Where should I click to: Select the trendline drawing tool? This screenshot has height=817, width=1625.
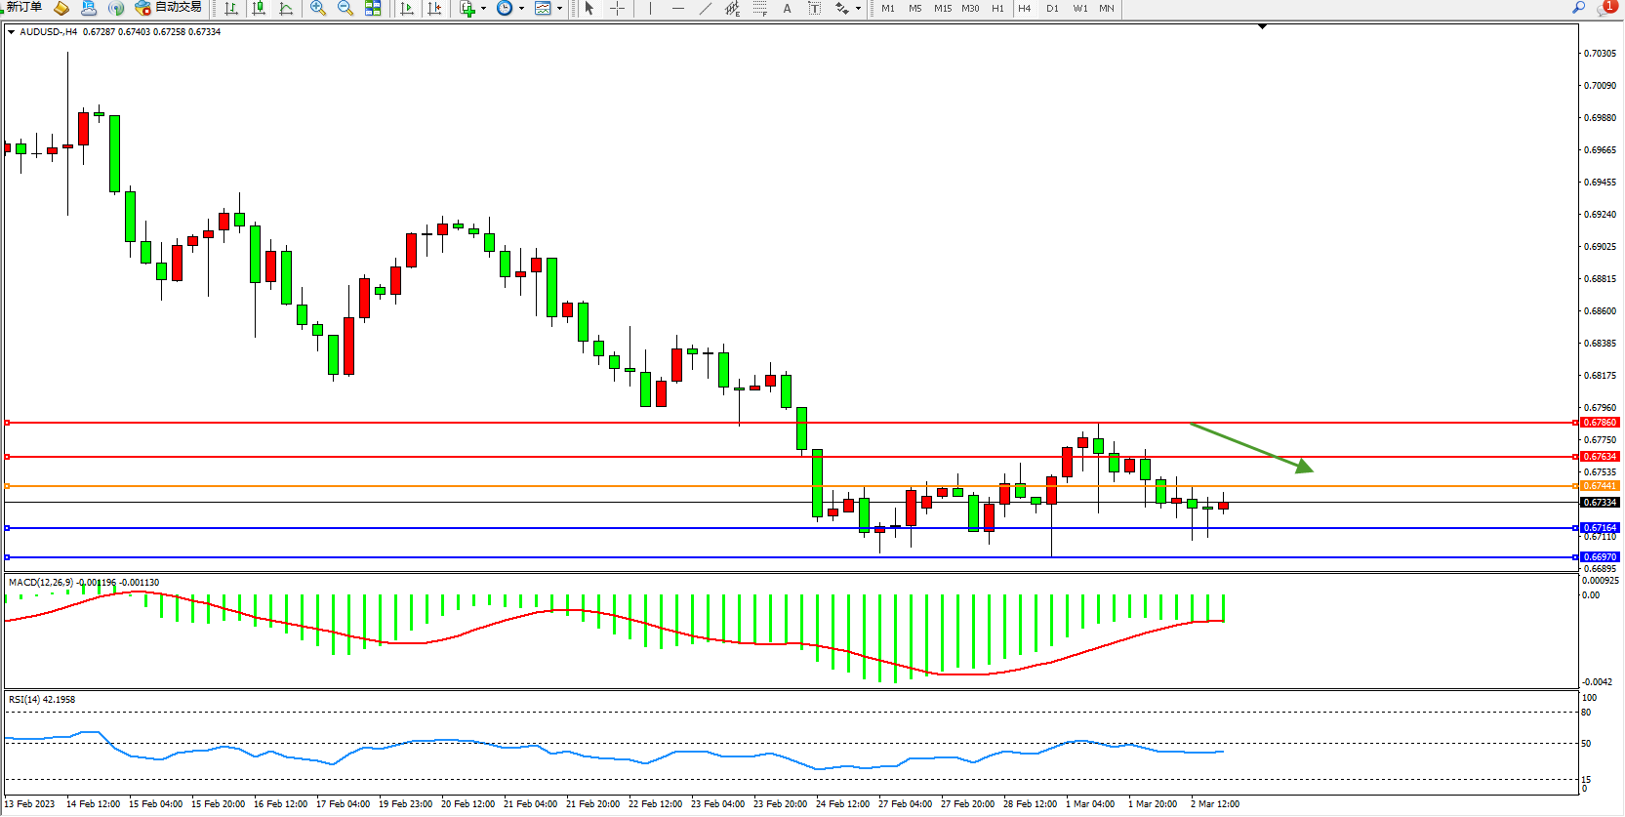coord(706,8)
